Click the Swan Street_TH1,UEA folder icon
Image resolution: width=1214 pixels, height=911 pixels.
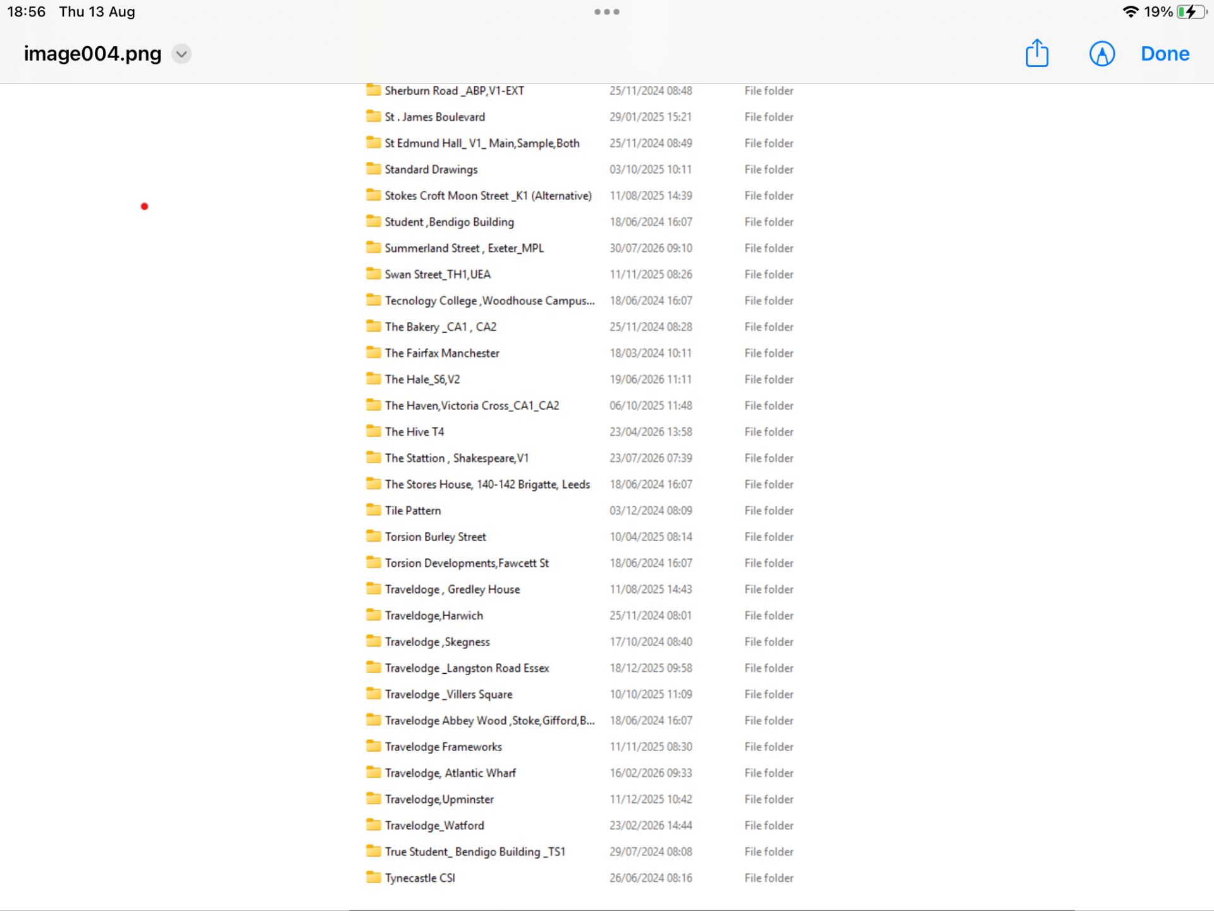click(x=374, y=274)
